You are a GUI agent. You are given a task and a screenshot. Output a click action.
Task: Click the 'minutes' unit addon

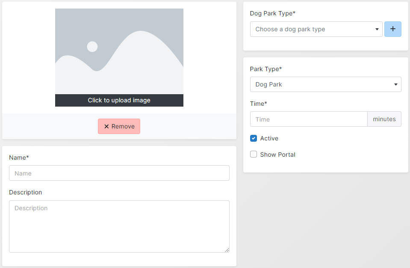click(x=384, y=119)
